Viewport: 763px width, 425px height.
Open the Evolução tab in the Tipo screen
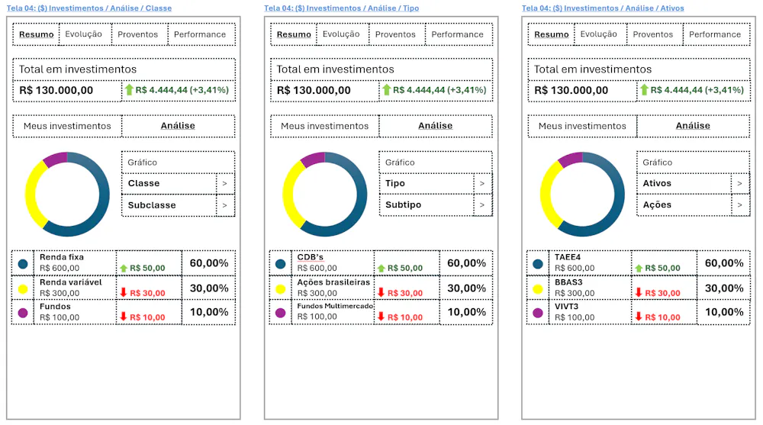[341, 34]
